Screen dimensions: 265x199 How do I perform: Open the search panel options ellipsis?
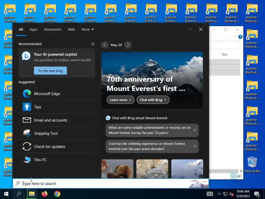(190, 29)
